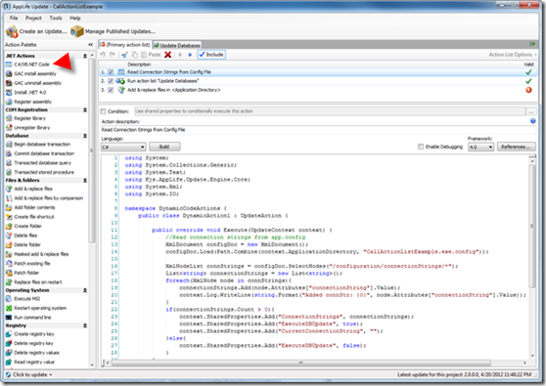
Task: Select Delete registry values action
Action: (32, 354)
